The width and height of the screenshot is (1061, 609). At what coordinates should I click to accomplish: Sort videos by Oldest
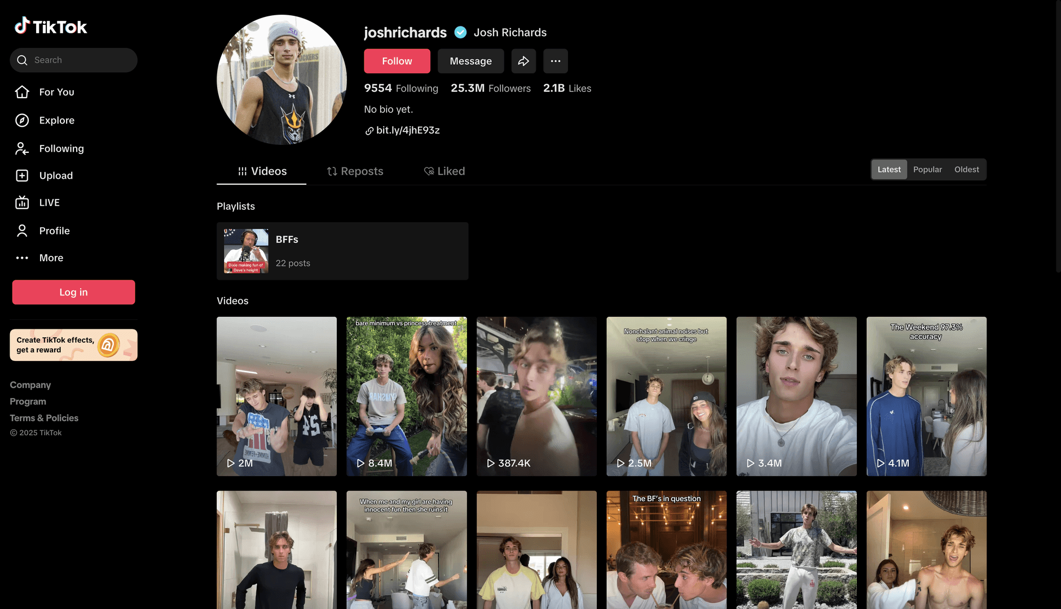pos(966,169)
